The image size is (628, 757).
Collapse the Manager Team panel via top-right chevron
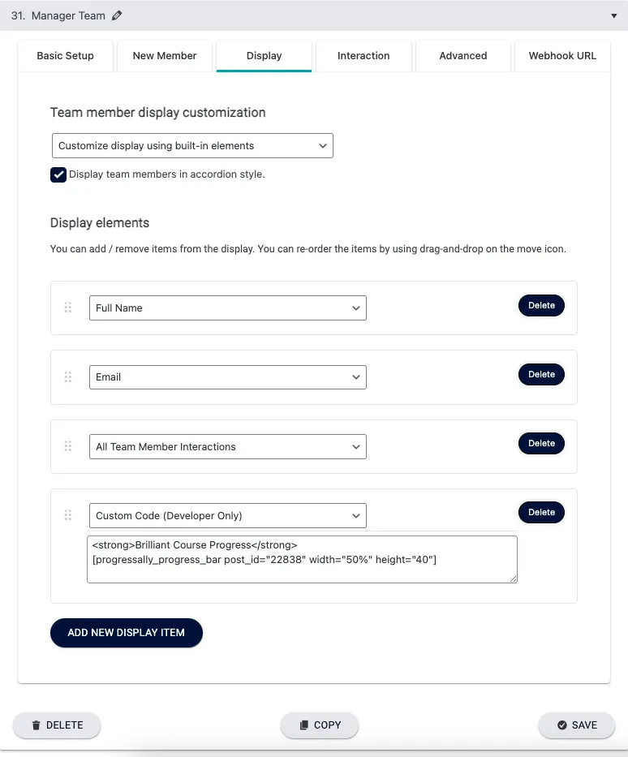pos(614,15)
